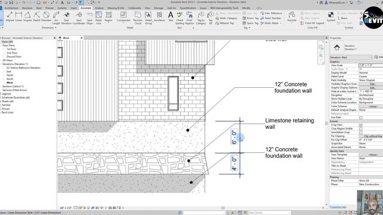
Task: Toggle the Annotation Crop checkbox
Action: coord(361,133)
